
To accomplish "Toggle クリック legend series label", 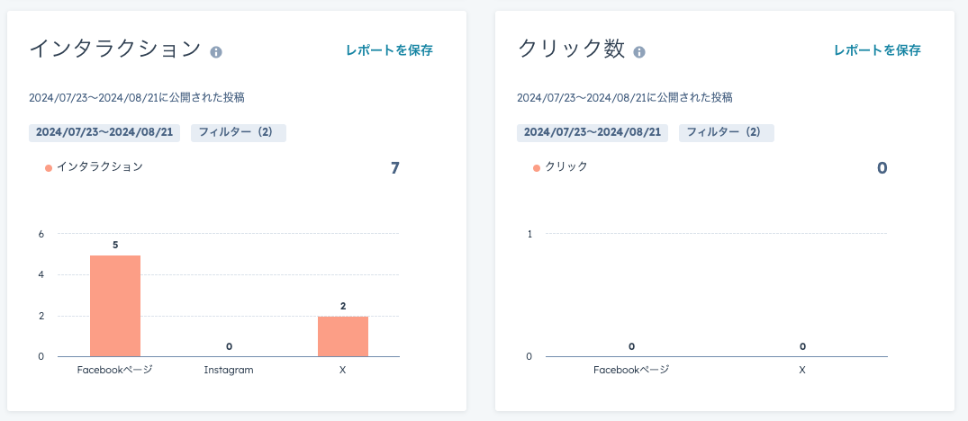I will coord(566,166).
